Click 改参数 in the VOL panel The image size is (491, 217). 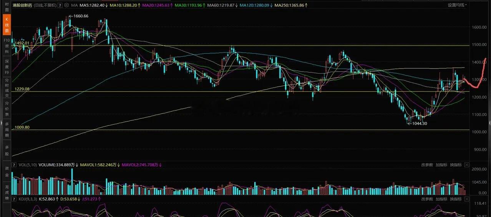pos(427,165)
